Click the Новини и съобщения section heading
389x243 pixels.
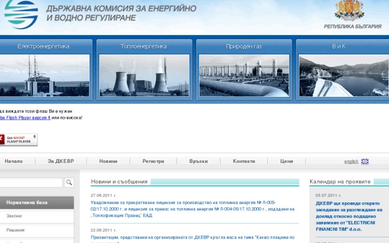click(x=119, y=182)
